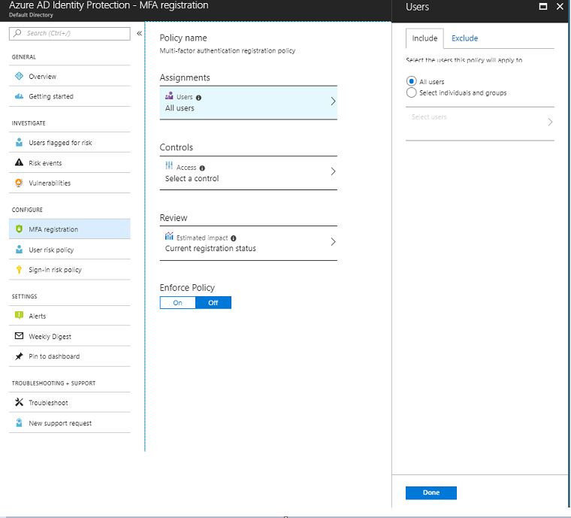Click New support request label
Viewport: 571px width, 518px height.
(x=60, y=423)
